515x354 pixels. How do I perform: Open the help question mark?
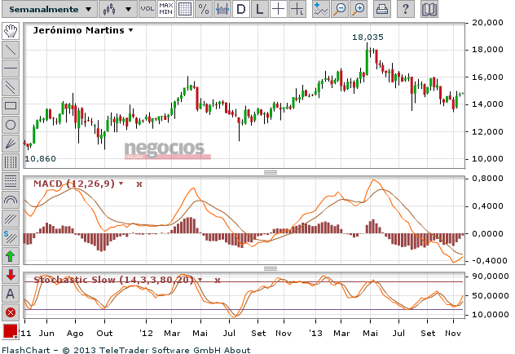(405, 9)
